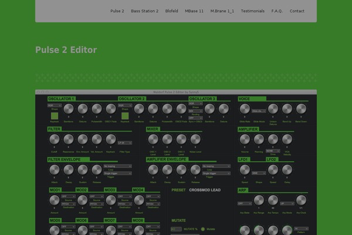Click the Bend Up knob
Screen dimensions: 352x235
[x=287, y=109]
